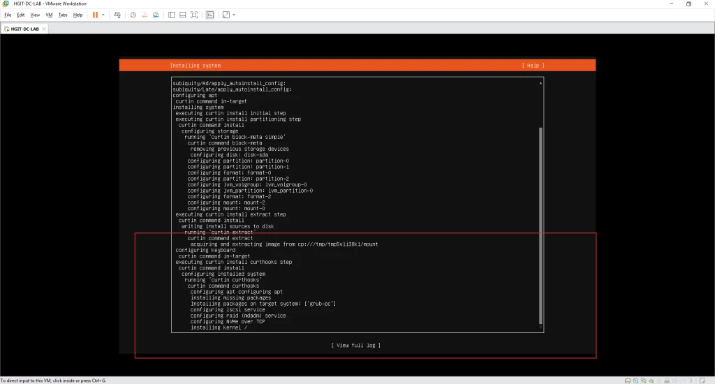Click 'removing previous storage devices' line
Image resolution: width=715 pixels, height=384 pixels.
(x=239, y=149)
